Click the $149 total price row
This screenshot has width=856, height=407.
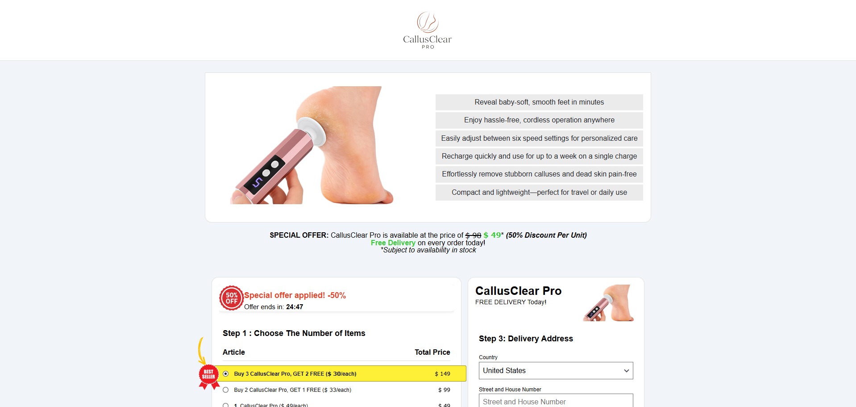[x=341, y=373]
